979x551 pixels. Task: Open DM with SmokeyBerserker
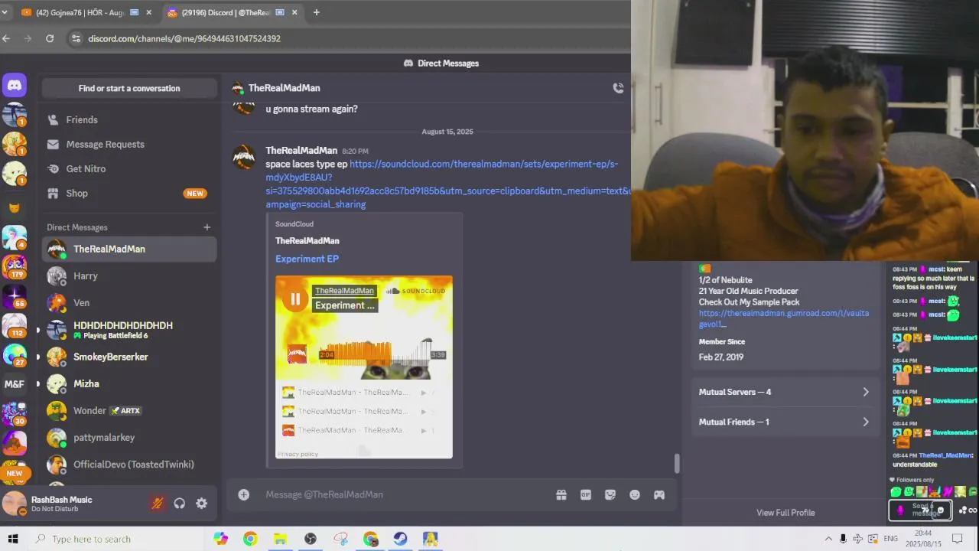128,357
